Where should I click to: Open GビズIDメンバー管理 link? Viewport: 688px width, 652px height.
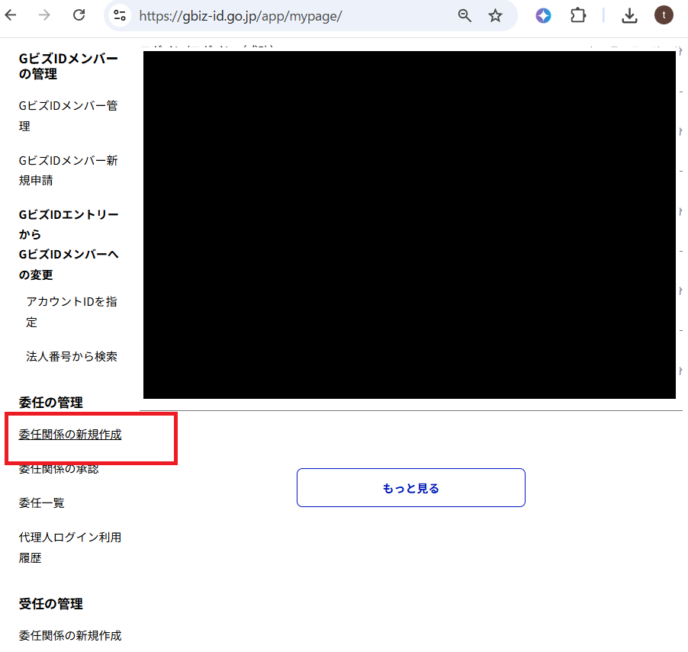pyautogui.click(x=68, y=116)
